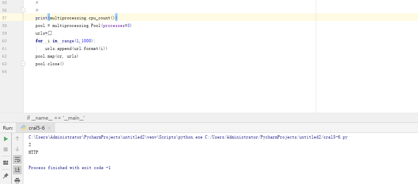Click the Down the Stack Trace arrow
The width and height of the screenshot is (418, 184).
click(17, 149)
